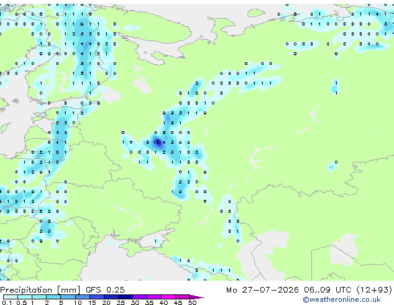The image size is (394, 305).
Task: Select the 'Mo 27-07-2026' date text
Action: coord(262,290)
